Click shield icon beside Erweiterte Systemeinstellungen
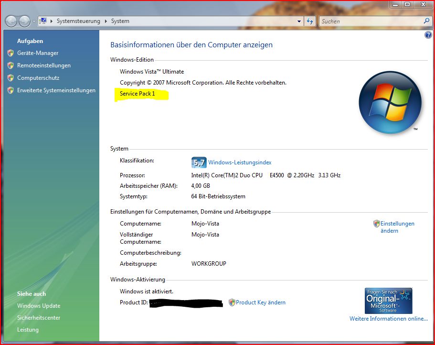 coord(11,90)
